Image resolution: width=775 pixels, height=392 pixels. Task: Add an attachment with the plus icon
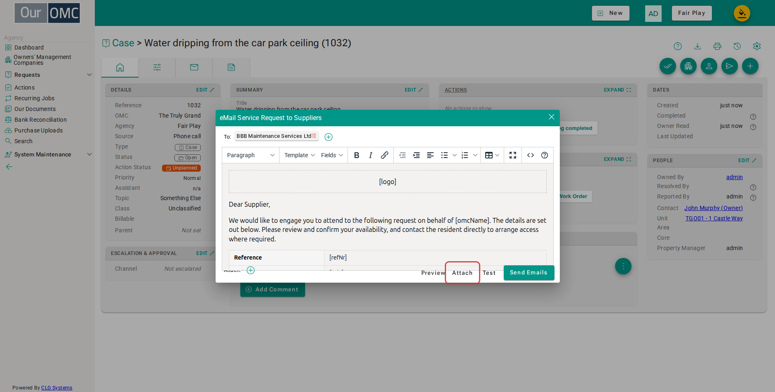(251, 270)
